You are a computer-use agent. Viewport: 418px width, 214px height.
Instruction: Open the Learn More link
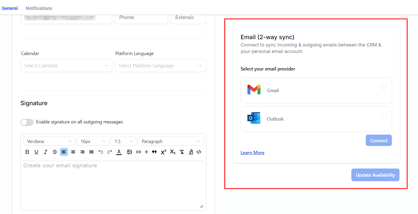click(252, 153)
